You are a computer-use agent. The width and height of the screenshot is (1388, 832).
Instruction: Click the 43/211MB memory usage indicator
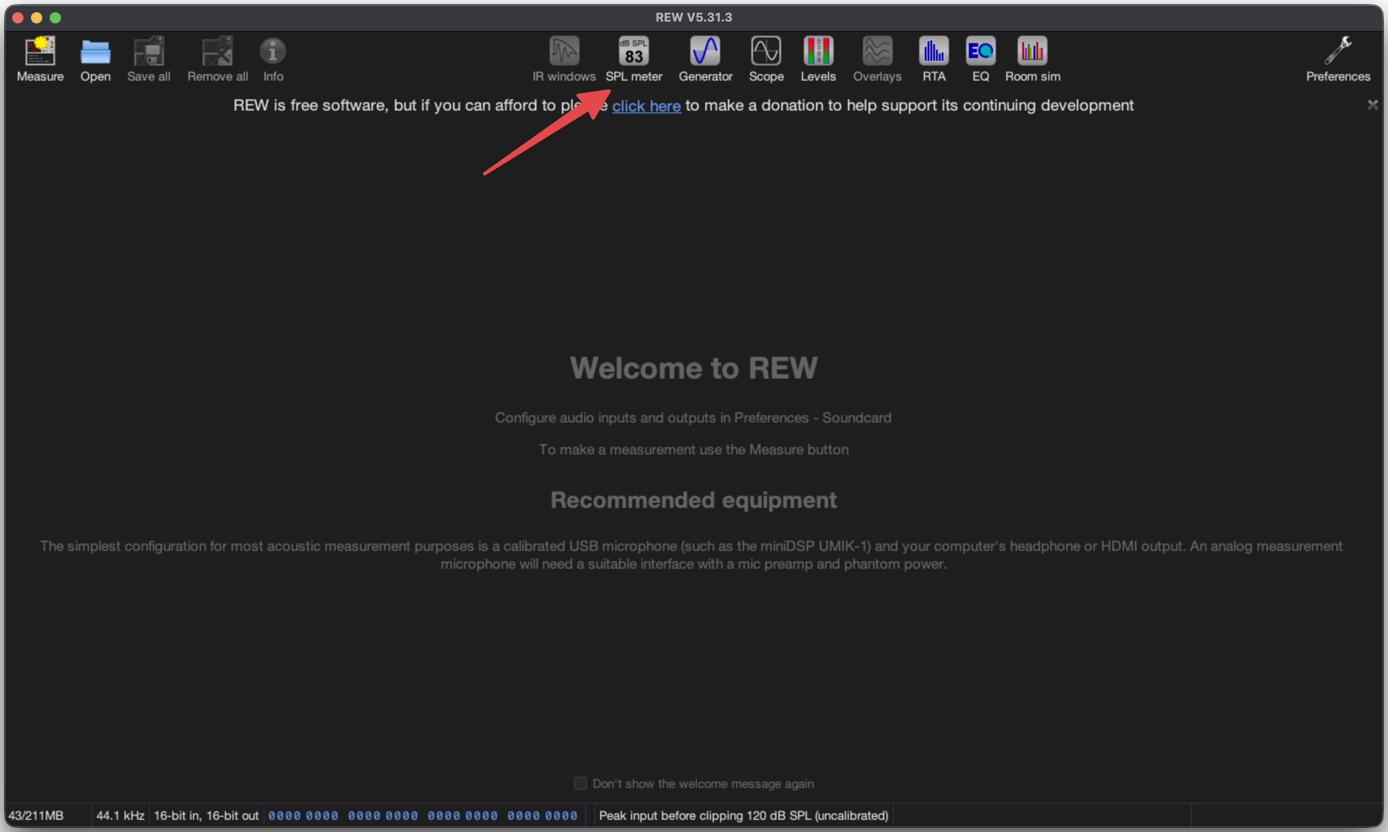click(36, 815)
